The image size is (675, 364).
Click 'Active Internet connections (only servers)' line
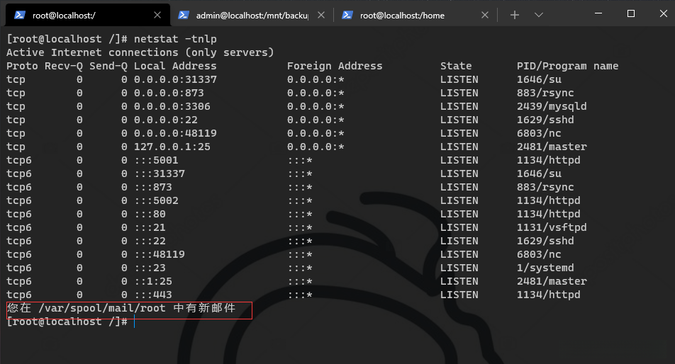(140, 52)
